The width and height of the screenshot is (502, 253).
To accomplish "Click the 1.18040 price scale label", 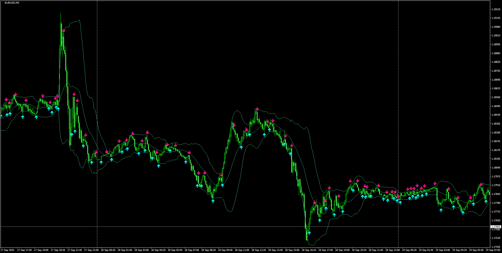I will tap(496, 168).
